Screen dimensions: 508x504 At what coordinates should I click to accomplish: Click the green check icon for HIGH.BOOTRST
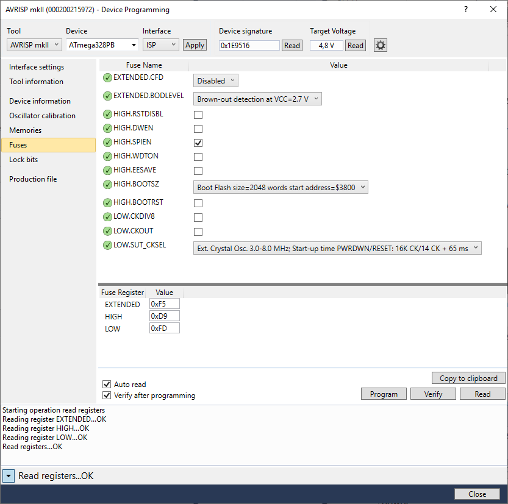[x=107, y=202]
